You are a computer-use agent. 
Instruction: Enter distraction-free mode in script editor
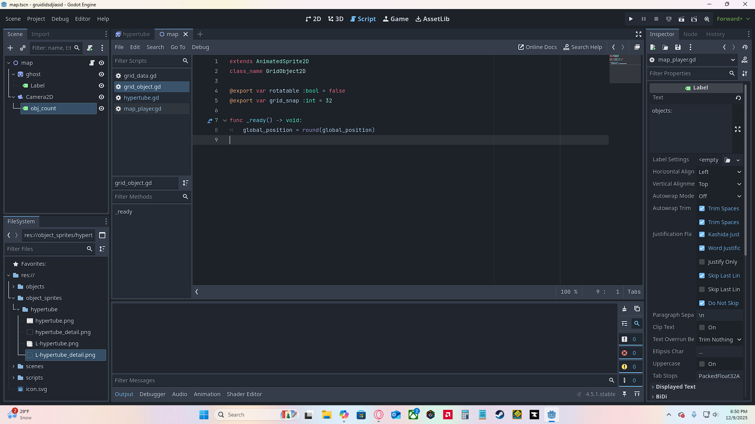click(638, 34)
